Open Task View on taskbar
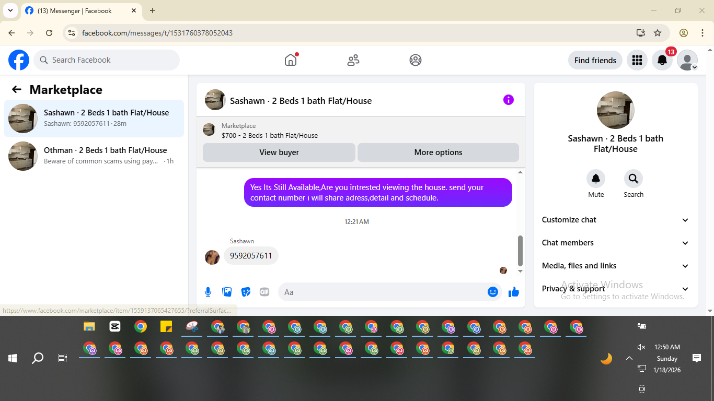 click(x=63, y=358)
